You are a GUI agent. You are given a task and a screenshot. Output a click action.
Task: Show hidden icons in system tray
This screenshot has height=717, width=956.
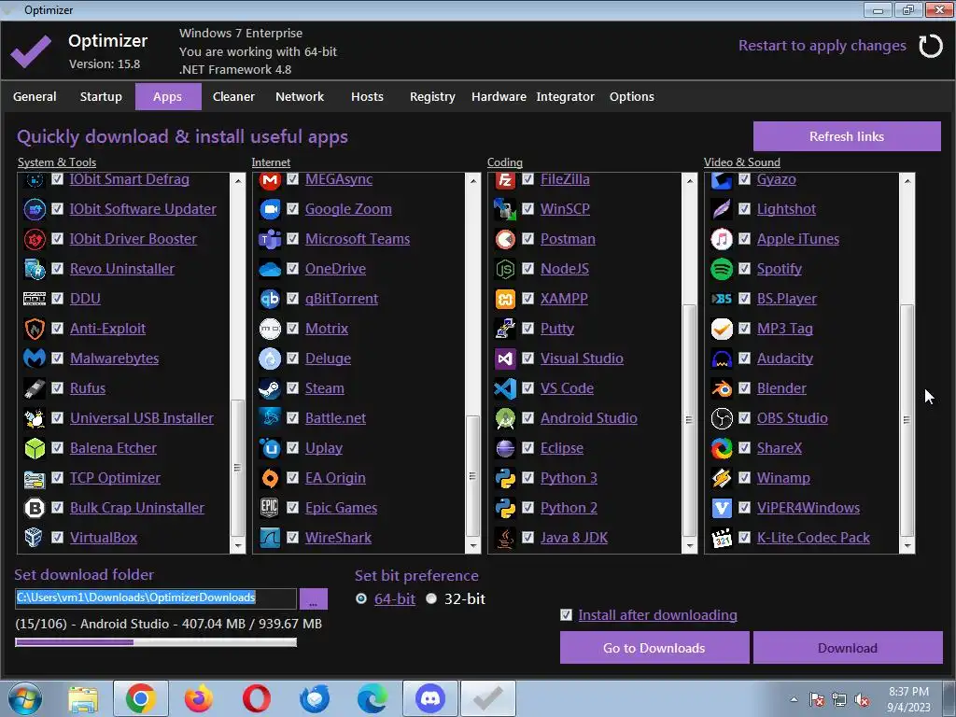794,699
